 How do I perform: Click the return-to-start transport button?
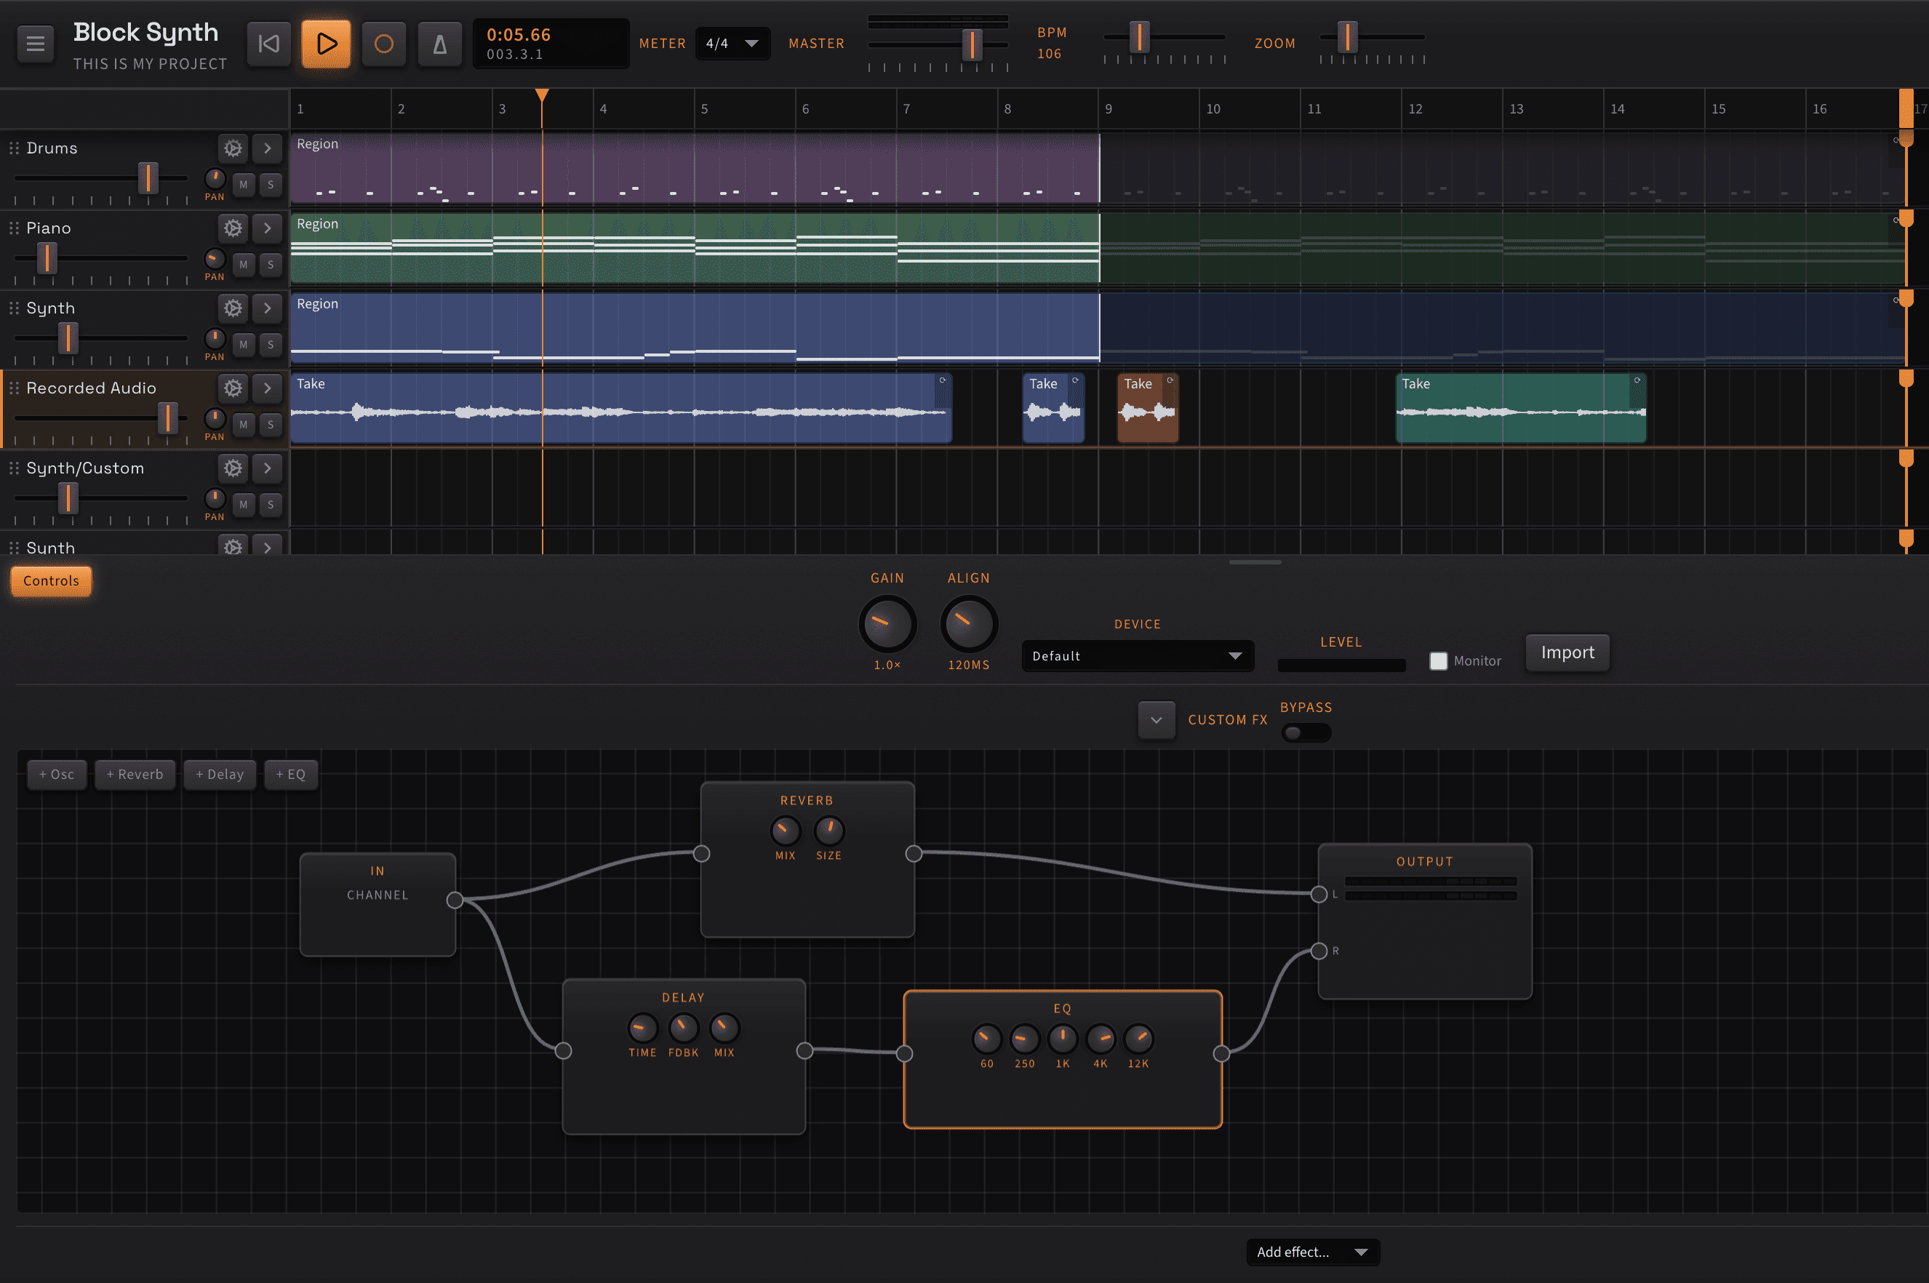point(268,44)
